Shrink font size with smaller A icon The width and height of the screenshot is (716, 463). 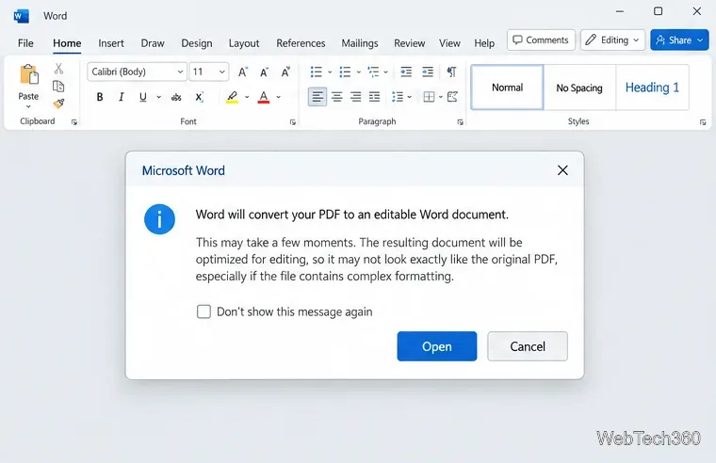click(264, 72)
